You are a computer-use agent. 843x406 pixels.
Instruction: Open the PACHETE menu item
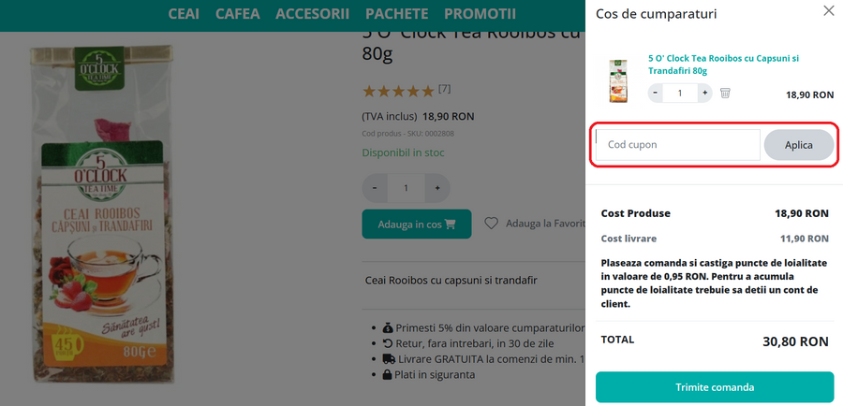pos(396,14)
